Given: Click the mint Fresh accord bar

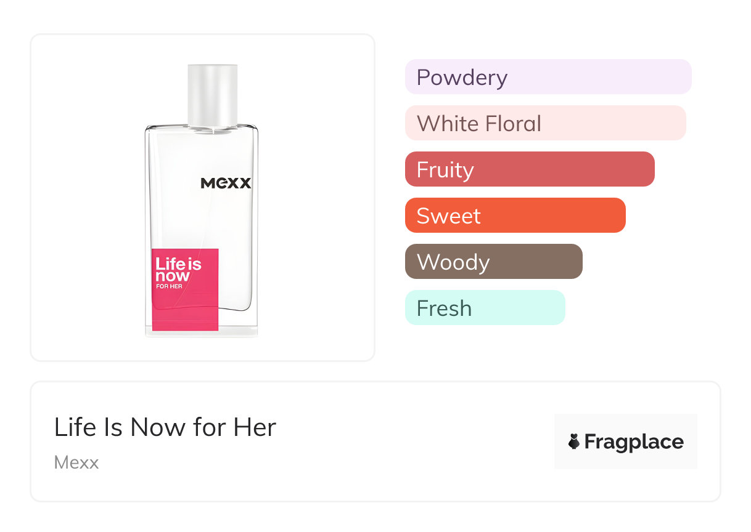Looking at the screenshot, I should (x=485, y=308).
